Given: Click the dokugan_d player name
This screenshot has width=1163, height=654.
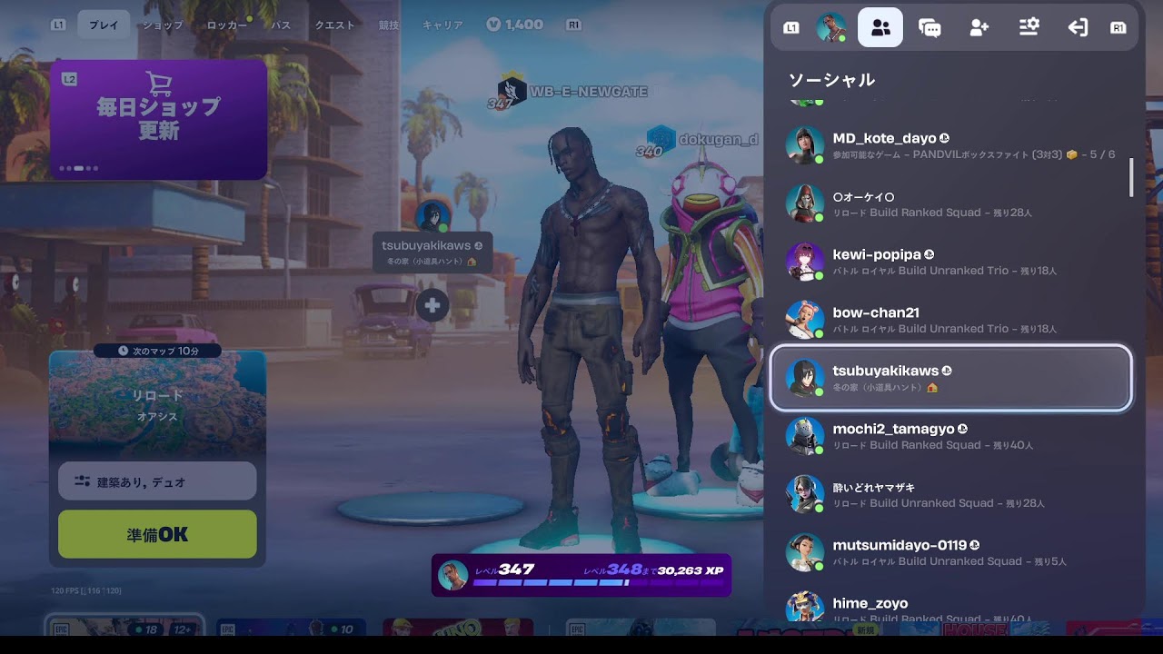Looking at the screenshot, I should [718, 139].
